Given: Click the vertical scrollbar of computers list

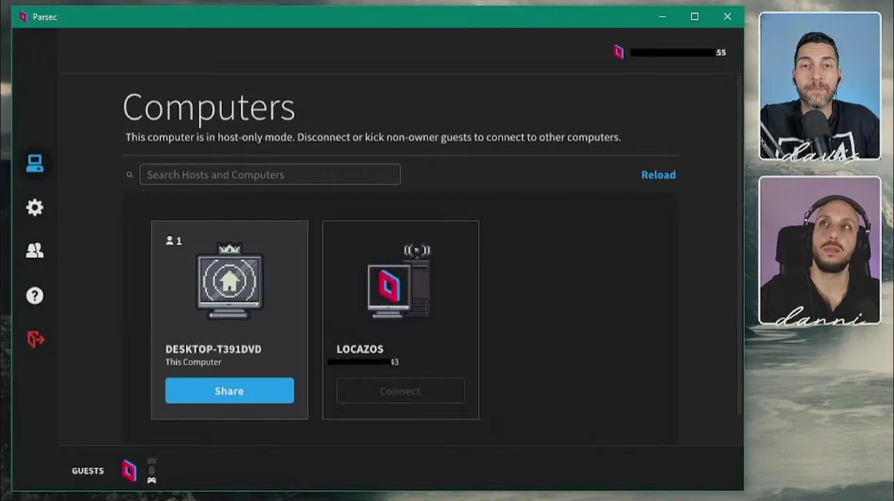Looking at the screenshot, I should pyautogui.click(x=739, y=247).
